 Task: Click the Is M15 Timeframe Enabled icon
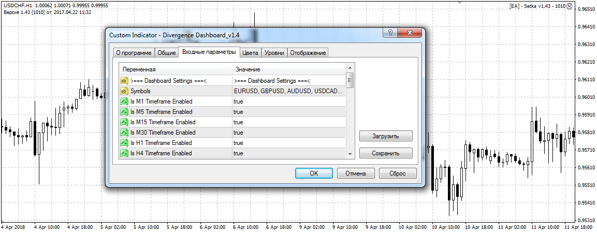click(124, 122)
